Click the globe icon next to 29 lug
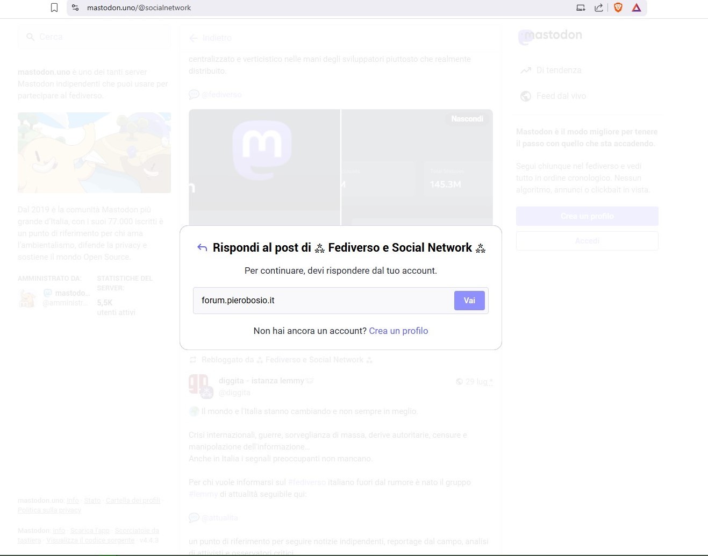 [460, 381]
